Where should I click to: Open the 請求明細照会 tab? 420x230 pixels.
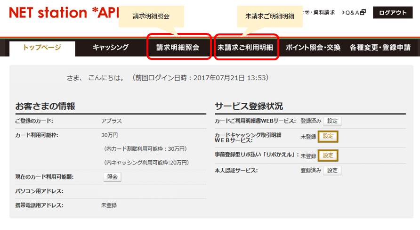[178, 48]
